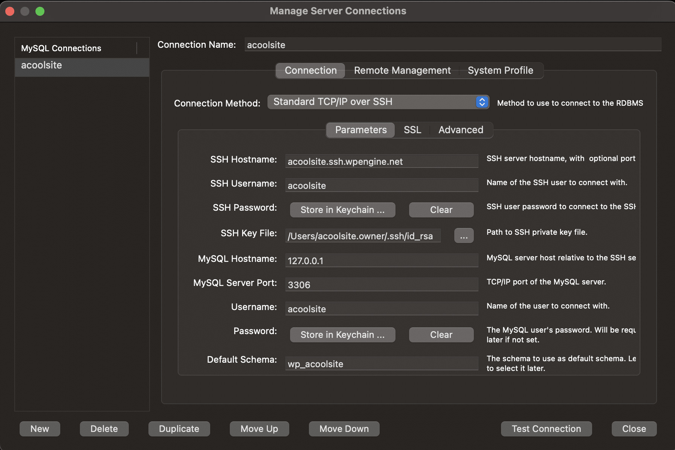Clear the stored SSH password

click(441, 210)
